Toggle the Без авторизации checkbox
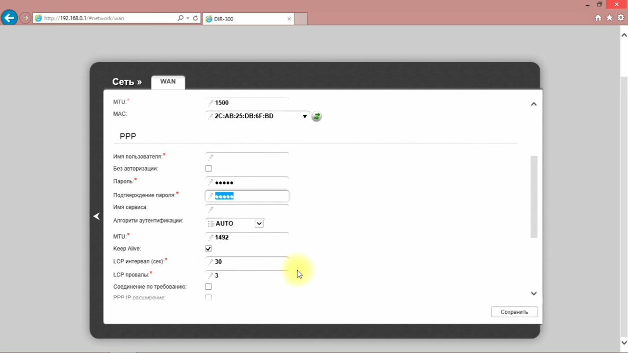 [209, 168]
